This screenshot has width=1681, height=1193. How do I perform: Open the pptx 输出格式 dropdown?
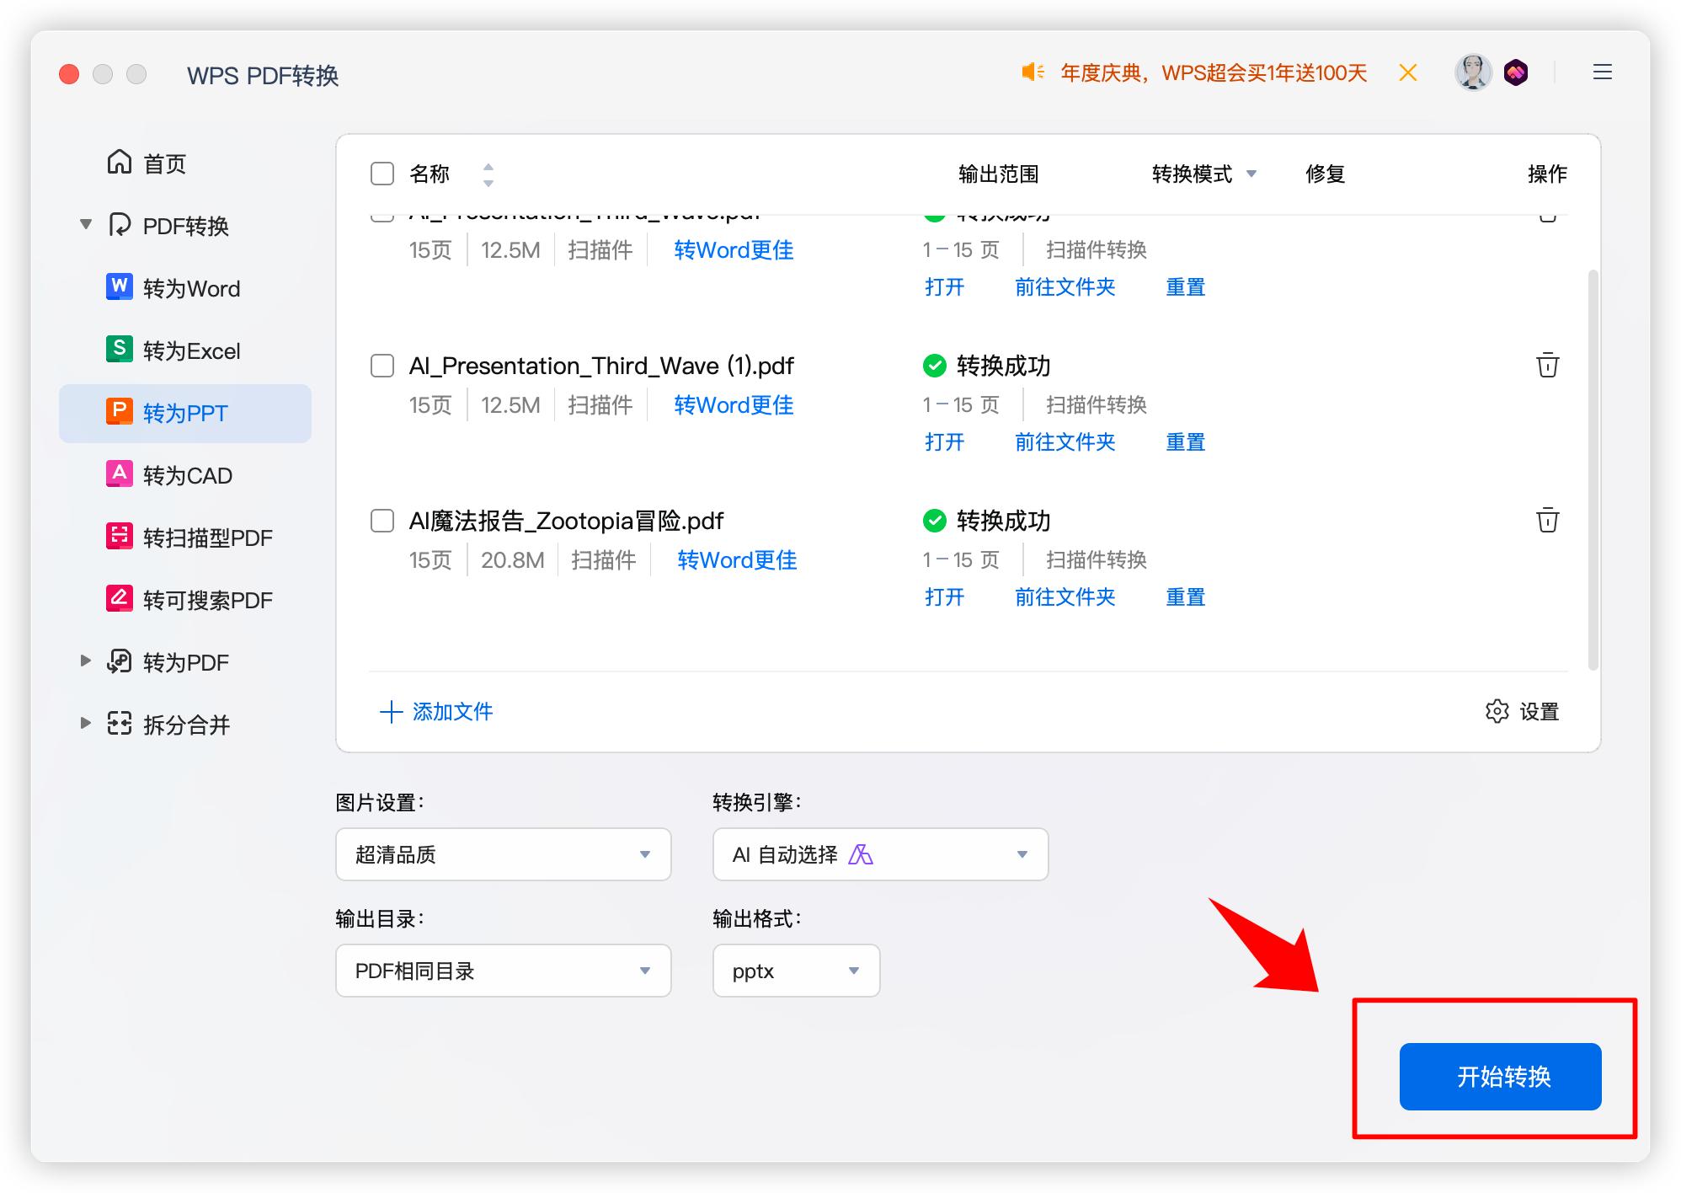[x=796, y=971]
